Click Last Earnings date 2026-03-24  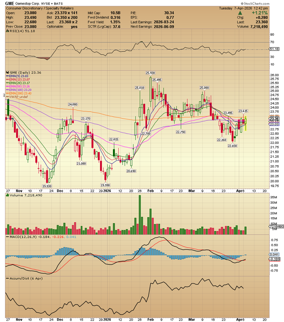tap(164, 22)
